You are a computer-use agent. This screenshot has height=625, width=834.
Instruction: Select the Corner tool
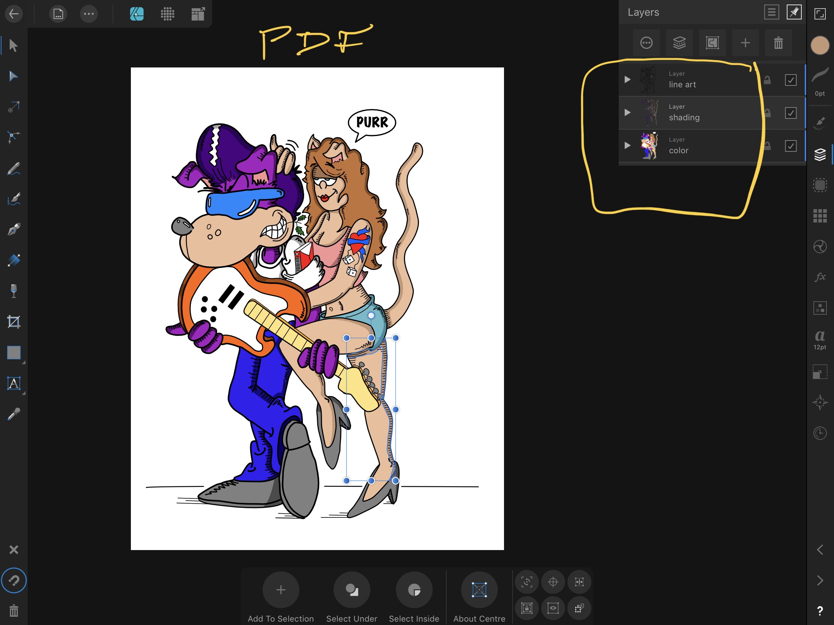(x=13, y=138)
